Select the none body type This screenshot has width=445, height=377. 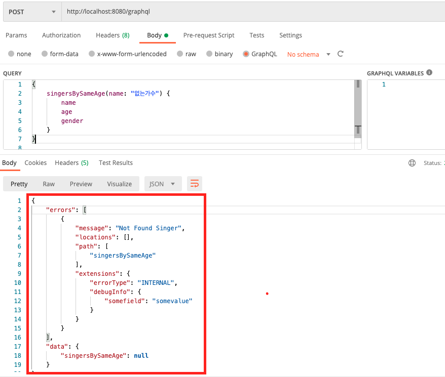(x=20, y=54)
